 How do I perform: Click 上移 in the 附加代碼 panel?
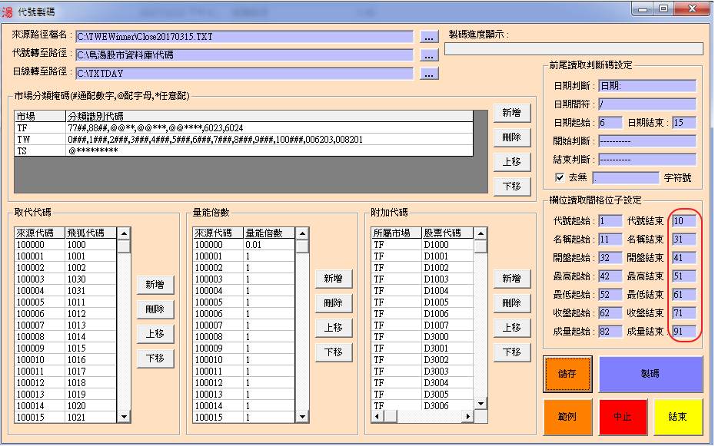point(511,328)
